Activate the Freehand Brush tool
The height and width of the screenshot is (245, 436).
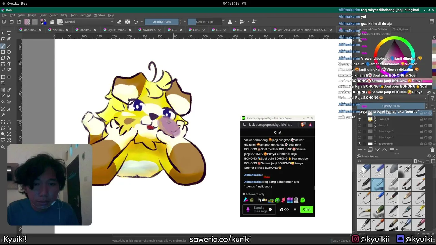(x=3, y=46)
